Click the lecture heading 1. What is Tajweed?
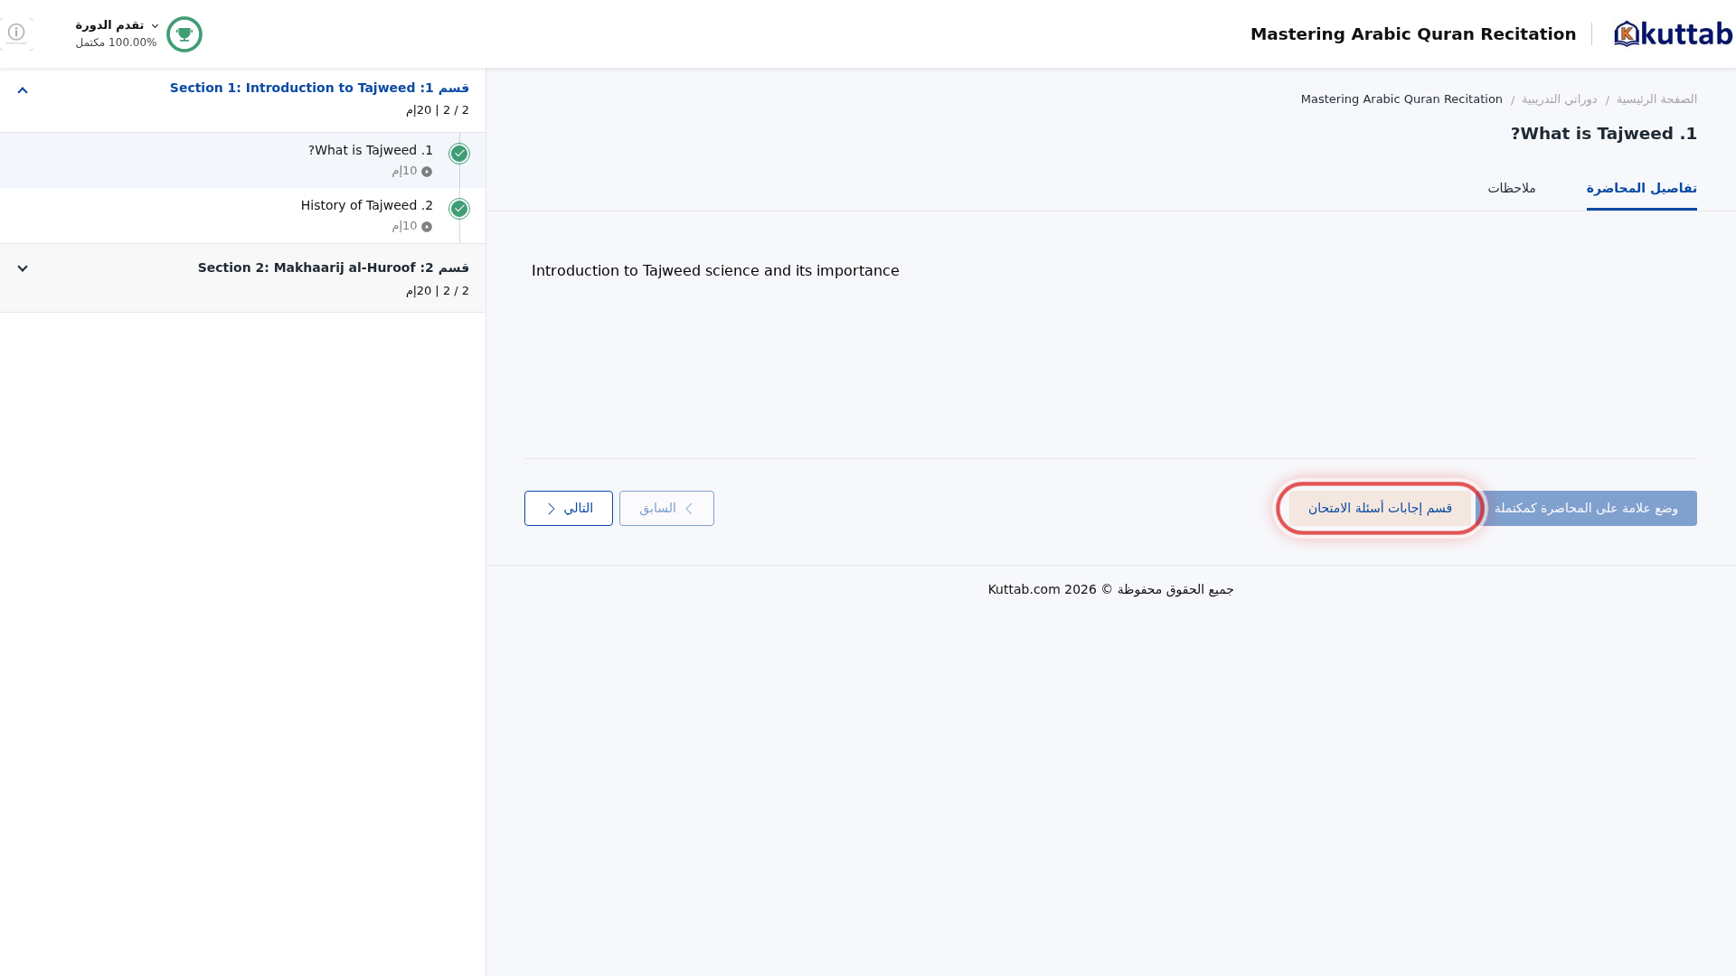The height and width of the screenshot is (976, 1736). coord(1604,134)
